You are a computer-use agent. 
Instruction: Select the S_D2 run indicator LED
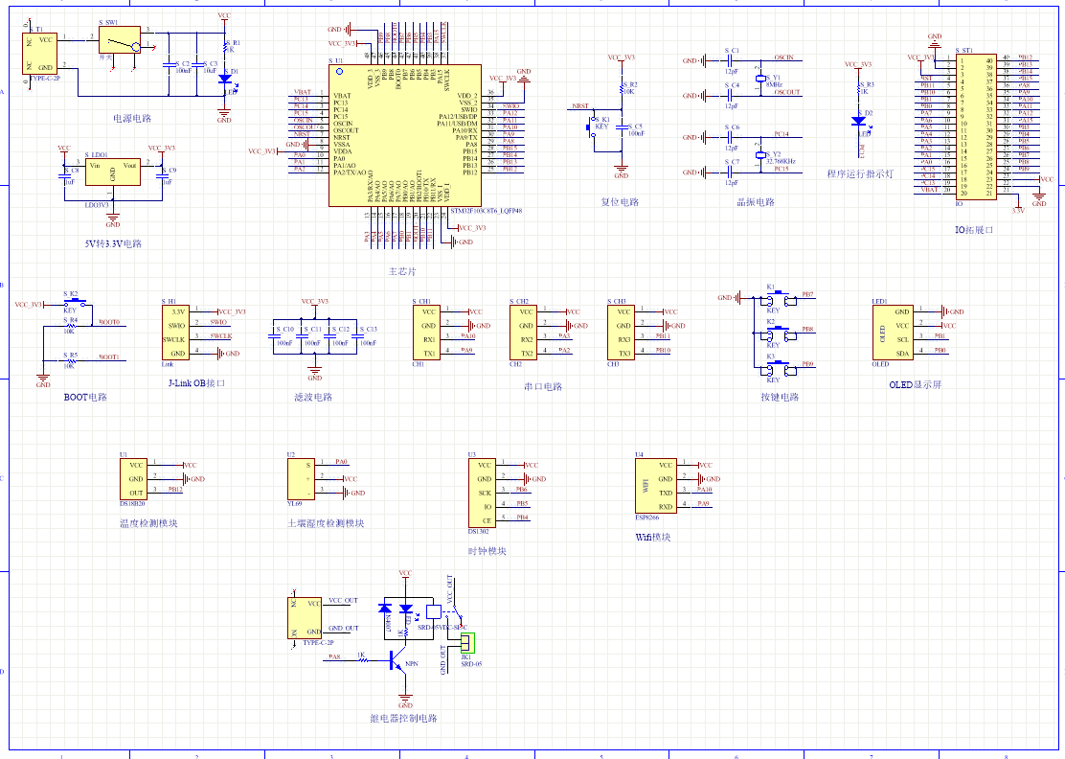pyautogui.click(x=858, y=121)
